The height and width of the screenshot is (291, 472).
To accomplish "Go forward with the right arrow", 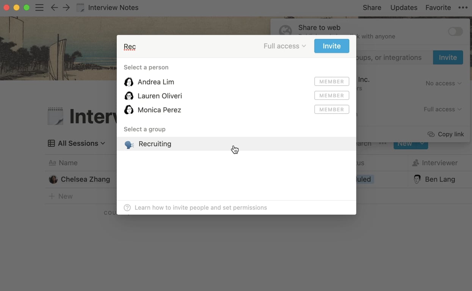I will pyautogui.click(x=66, y=8).
